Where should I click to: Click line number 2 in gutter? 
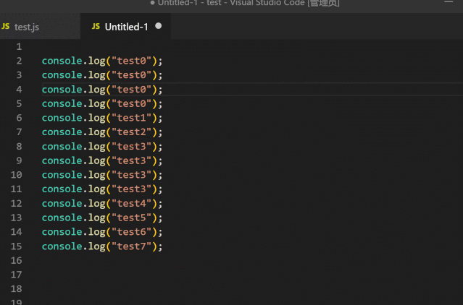point(19,61)
